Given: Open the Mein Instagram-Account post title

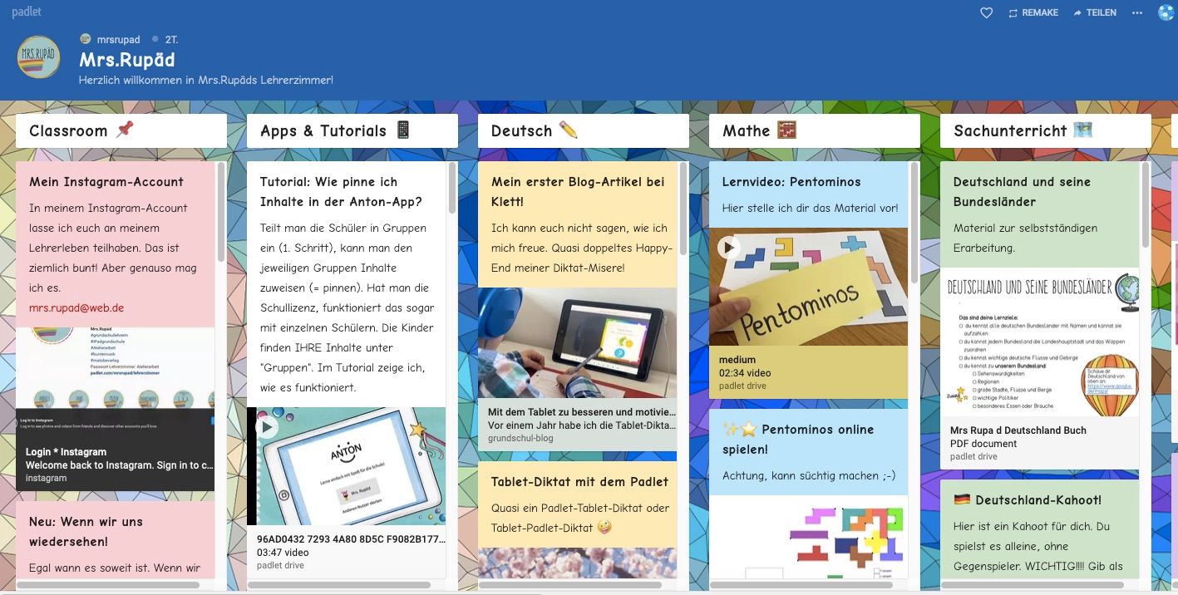Looking at the screenshot, I should click(x=106, y=182).
